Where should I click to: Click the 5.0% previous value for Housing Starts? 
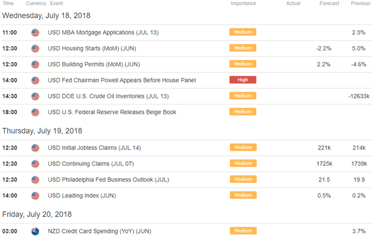click(x=358, y=49)
